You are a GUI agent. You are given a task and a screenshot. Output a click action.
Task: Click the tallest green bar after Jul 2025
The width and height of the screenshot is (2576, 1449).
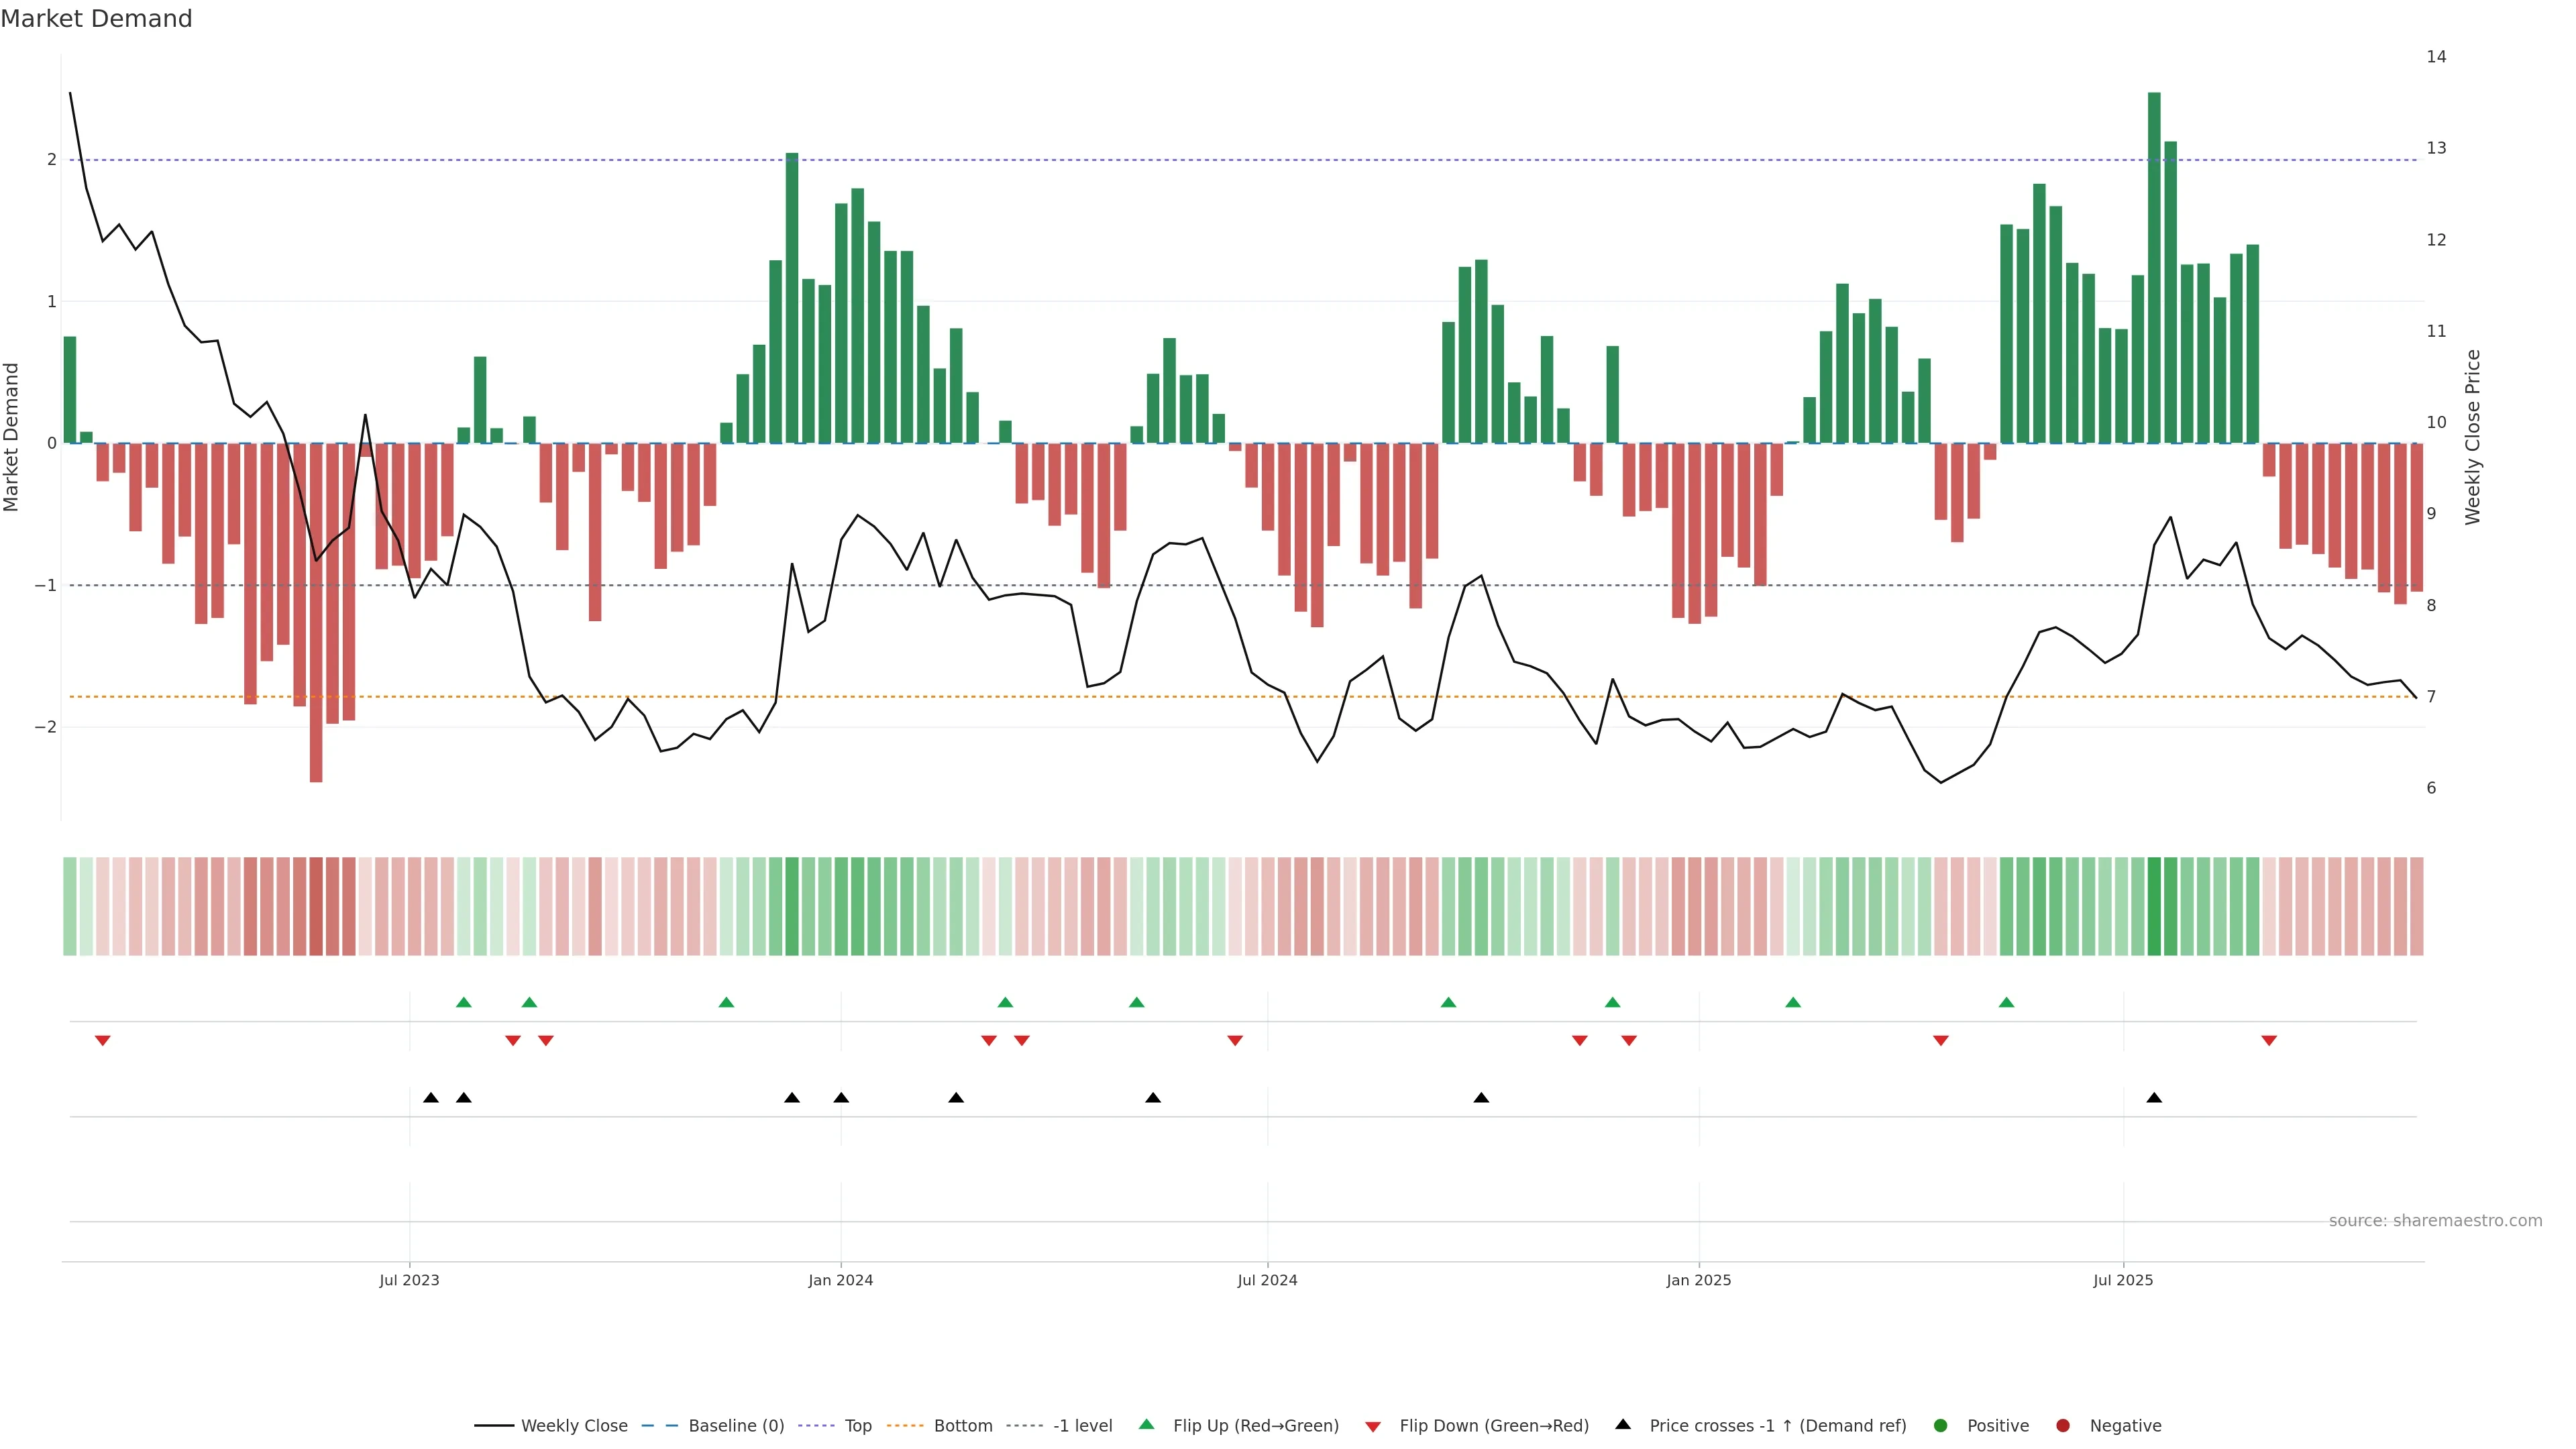click(x=2154, y=267)
